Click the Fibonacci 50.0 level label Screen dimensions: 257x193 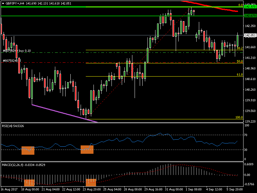[x=240, y=61]
